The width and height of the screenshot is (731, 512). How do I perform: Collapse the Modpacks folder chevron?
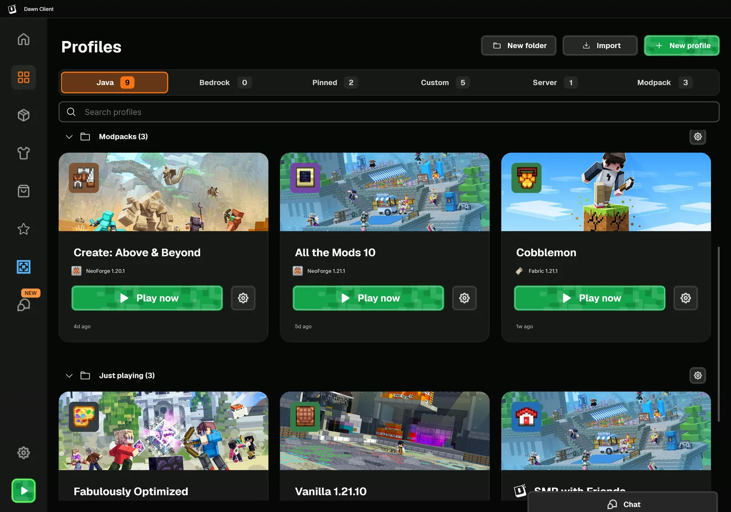coord(69,137)
